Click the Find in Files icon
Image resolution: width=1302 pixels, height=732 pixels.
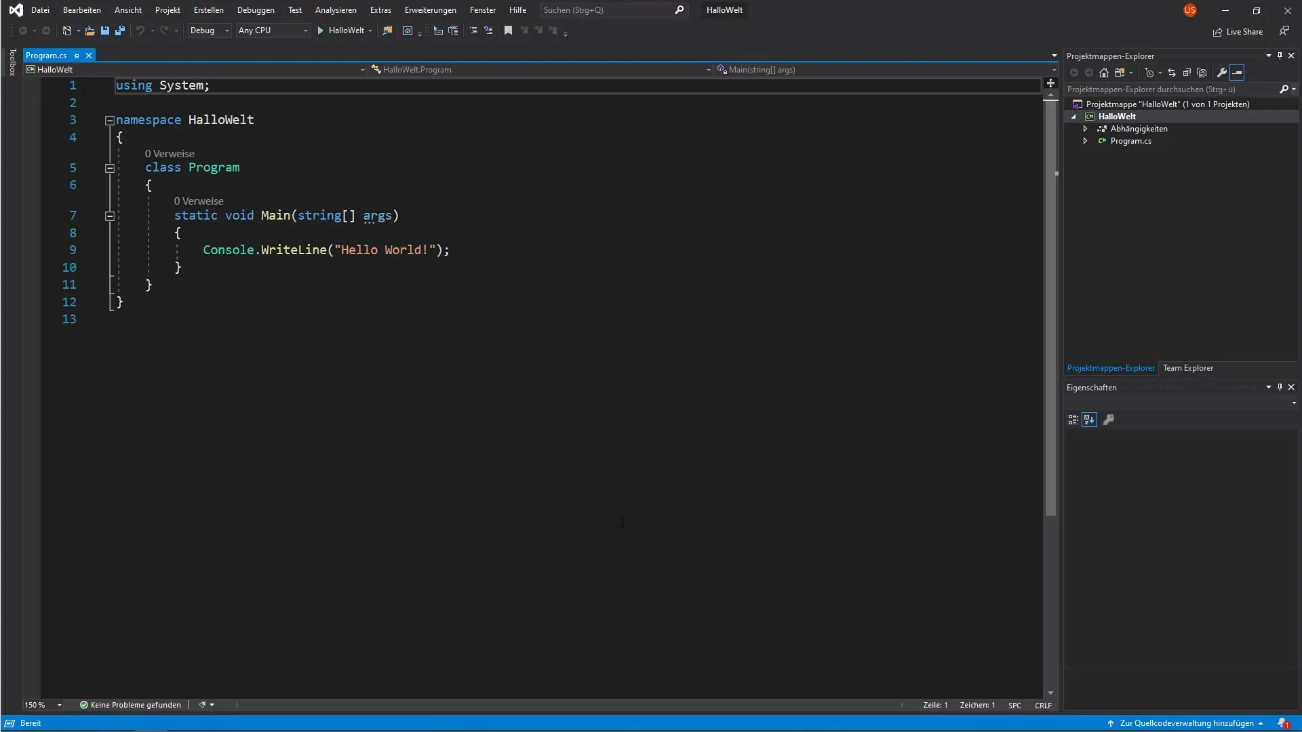[x=387, y=30]
